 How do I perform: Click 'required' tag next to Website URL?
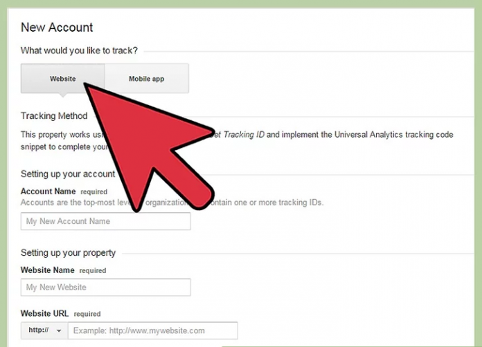tap(87, 314)
